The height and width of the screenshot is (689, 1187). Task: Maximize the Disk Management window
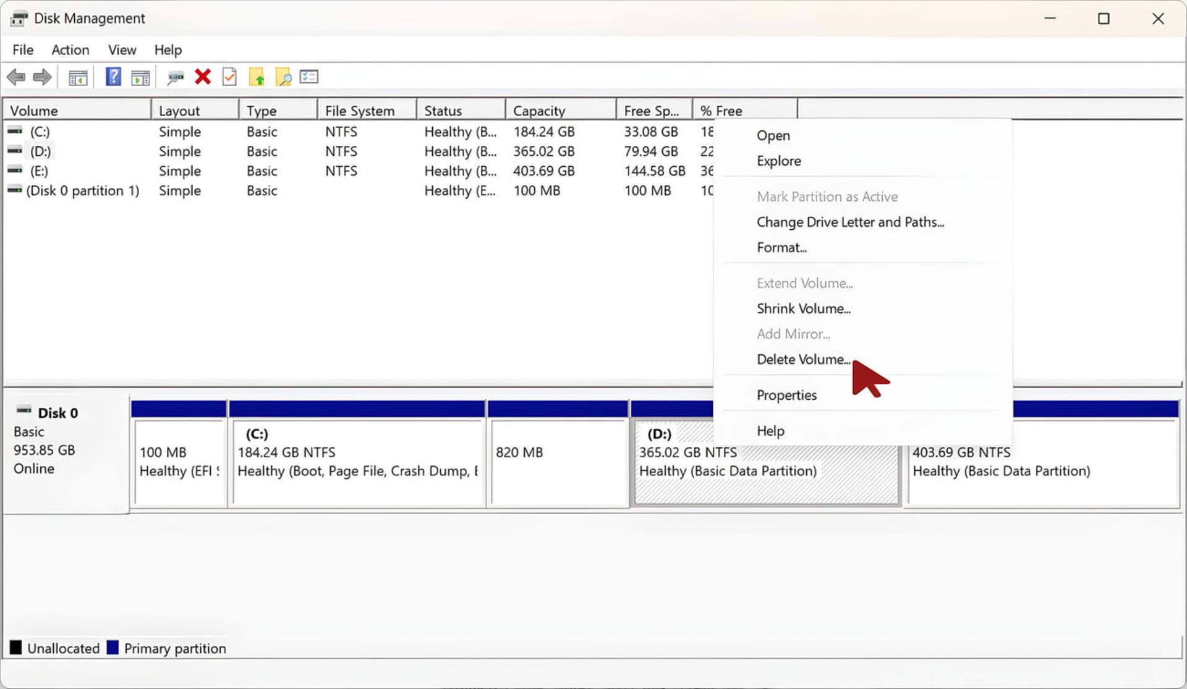point(1104,19)
